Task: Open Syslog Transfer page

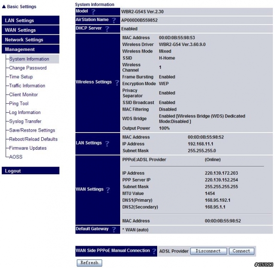Action: click(x=25, y=121)
